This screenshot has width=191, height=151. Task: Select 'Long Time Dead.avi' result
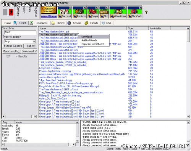click(50, 68)
